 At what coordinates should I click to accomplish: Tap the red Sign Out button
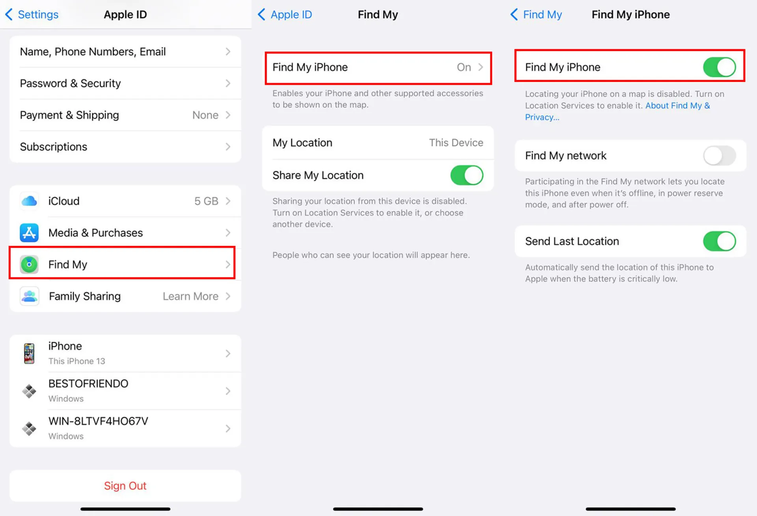point(125,486)
